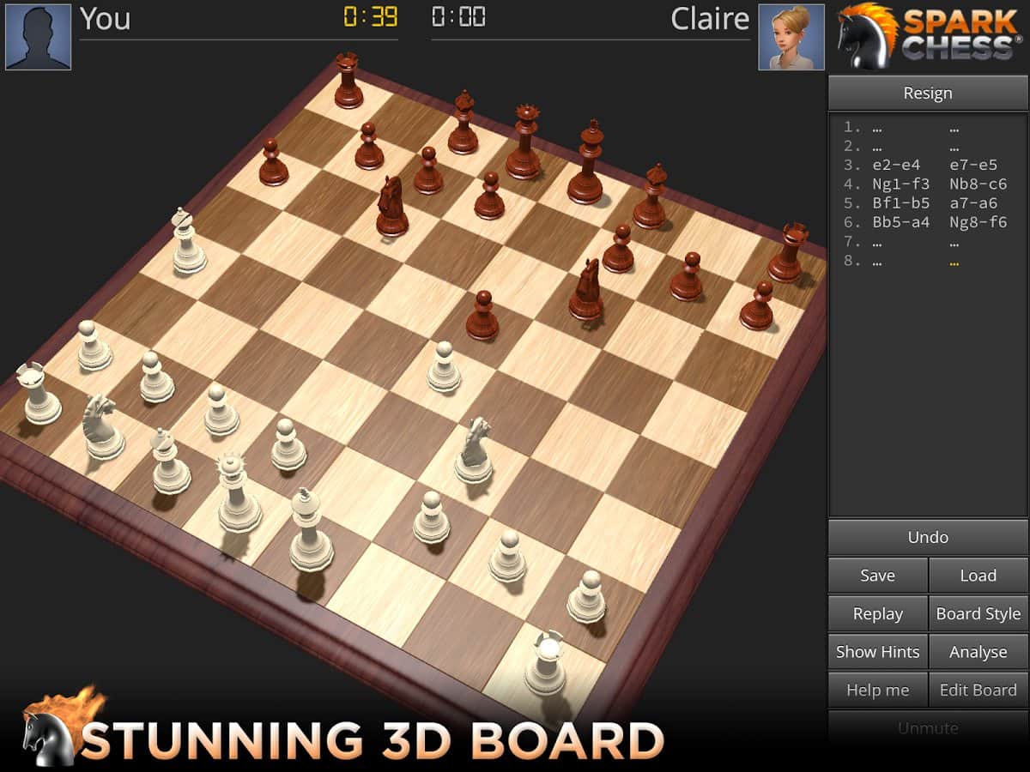Analyse the current position

pos(978,652)
